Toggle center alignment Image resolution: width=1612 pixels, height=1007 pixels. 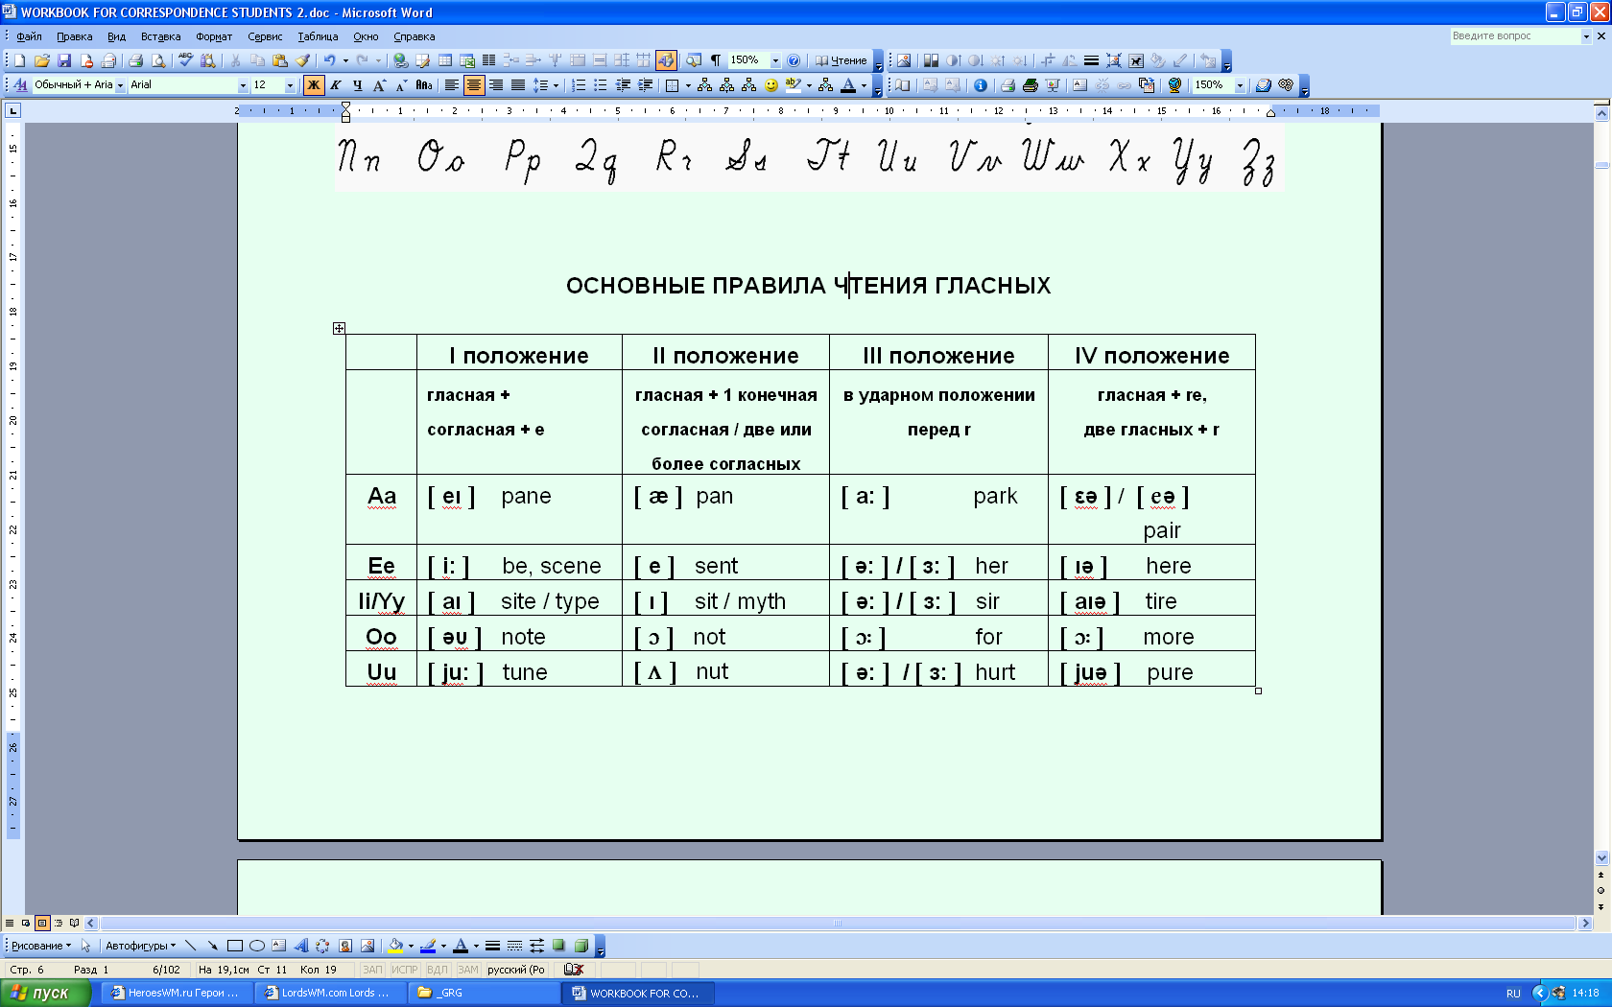click(x=474, y=85)
